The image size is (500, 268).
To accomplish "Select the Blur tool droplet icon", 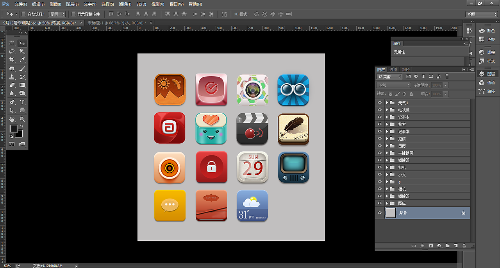I will 12,93.
